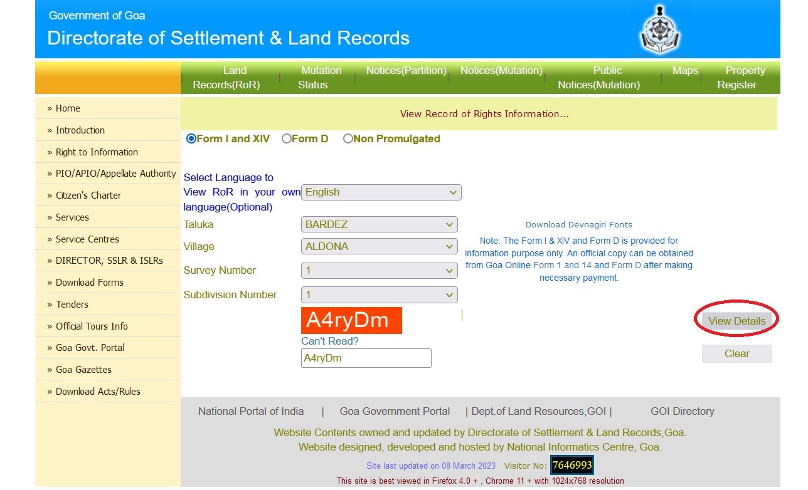Open the Property Register page
Image resolution: width=808 pixels, height=490 pixels.
(x=743, y=77)
